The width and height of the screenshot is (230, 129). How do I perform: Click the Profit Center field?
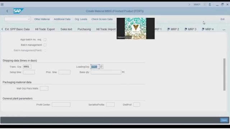(x=61, y=105)
